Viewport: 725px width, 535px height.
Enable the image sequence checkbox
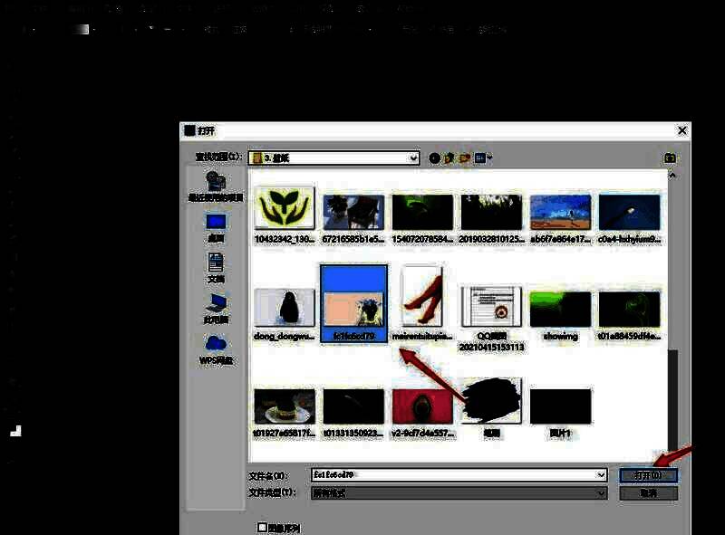(263, 527)
